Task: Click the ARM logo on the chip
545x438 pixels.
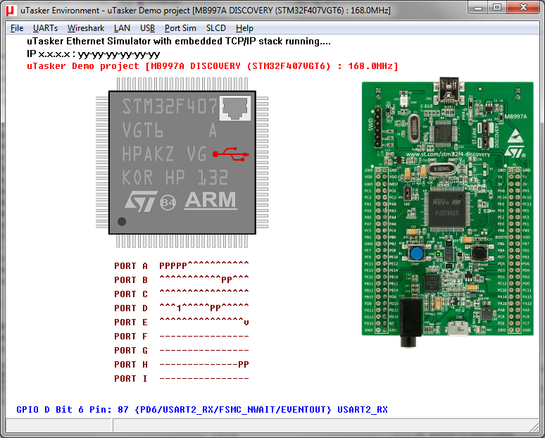Action: point(210,200)
